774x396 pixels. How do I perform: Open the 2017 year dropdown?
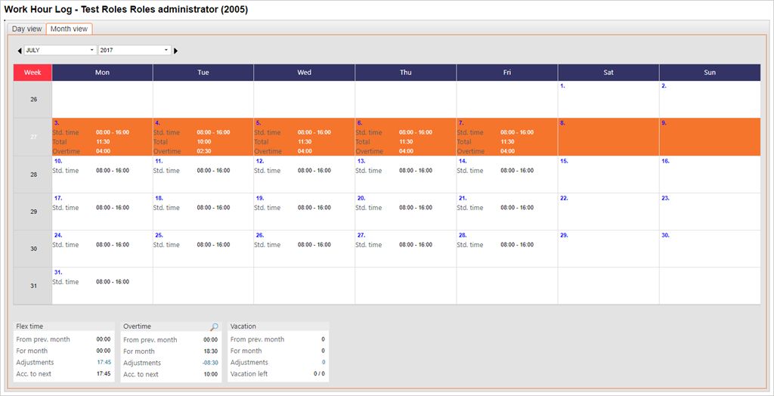pos(135,50)
